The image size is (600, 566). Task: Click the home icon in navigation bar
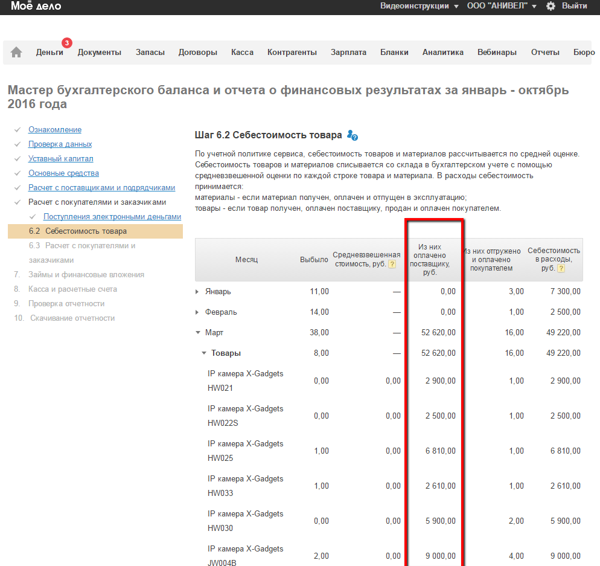pyautogui.click(x=16, y=53)
